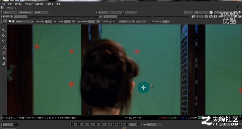
Task: Open the single lifetime dropdown
Action: click(x=127, y=22)
